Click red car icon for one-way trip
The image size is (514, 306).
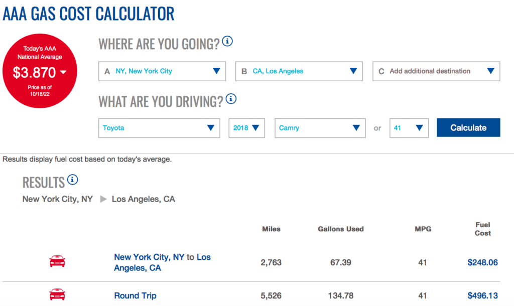(57, 261)
